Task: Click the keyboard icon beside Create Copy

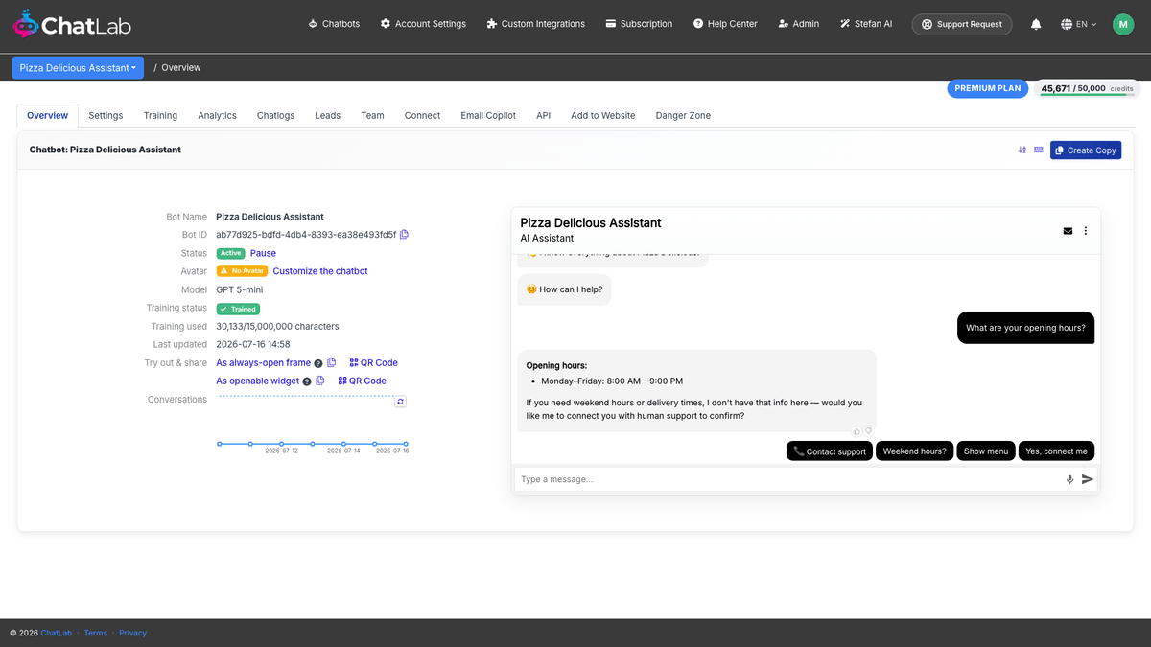Action: [1039, 150]
